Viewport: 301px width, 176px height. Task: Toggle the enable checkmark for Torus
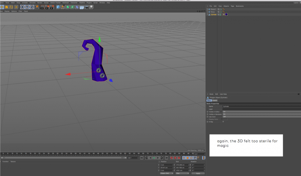(221, 12)
